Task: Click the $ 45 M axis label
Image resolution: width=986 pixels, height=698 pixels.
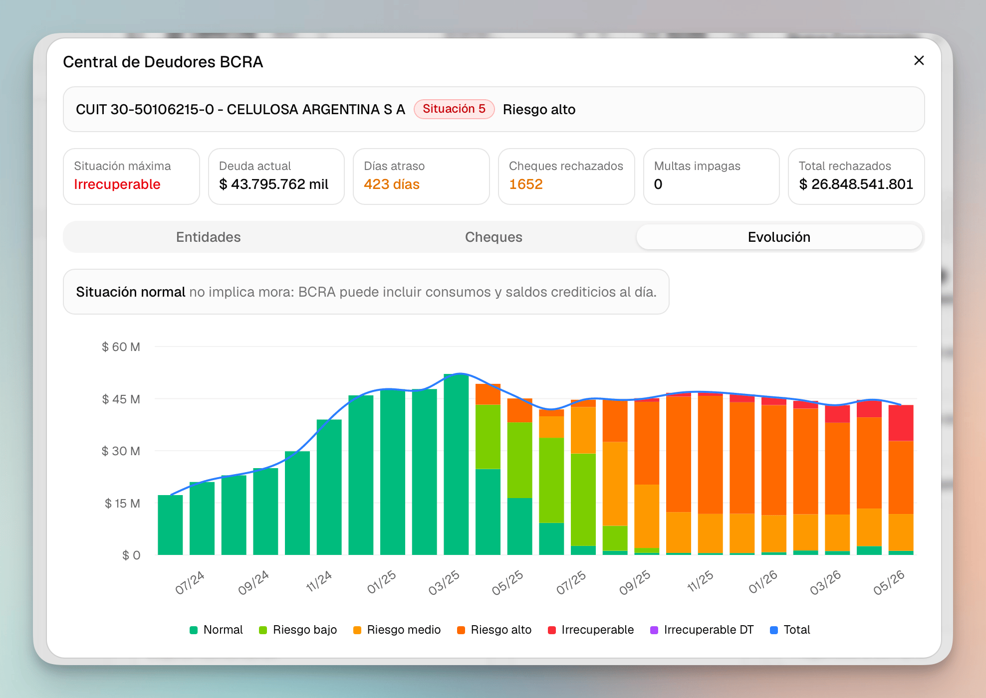Action: 121,399
